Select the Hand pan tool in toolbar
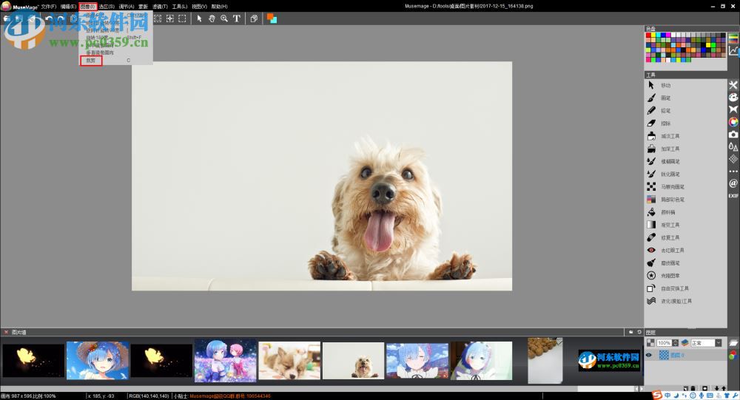The height and width of the screenshot is (400, 740). pyautogui.click(x=212, y=18)
